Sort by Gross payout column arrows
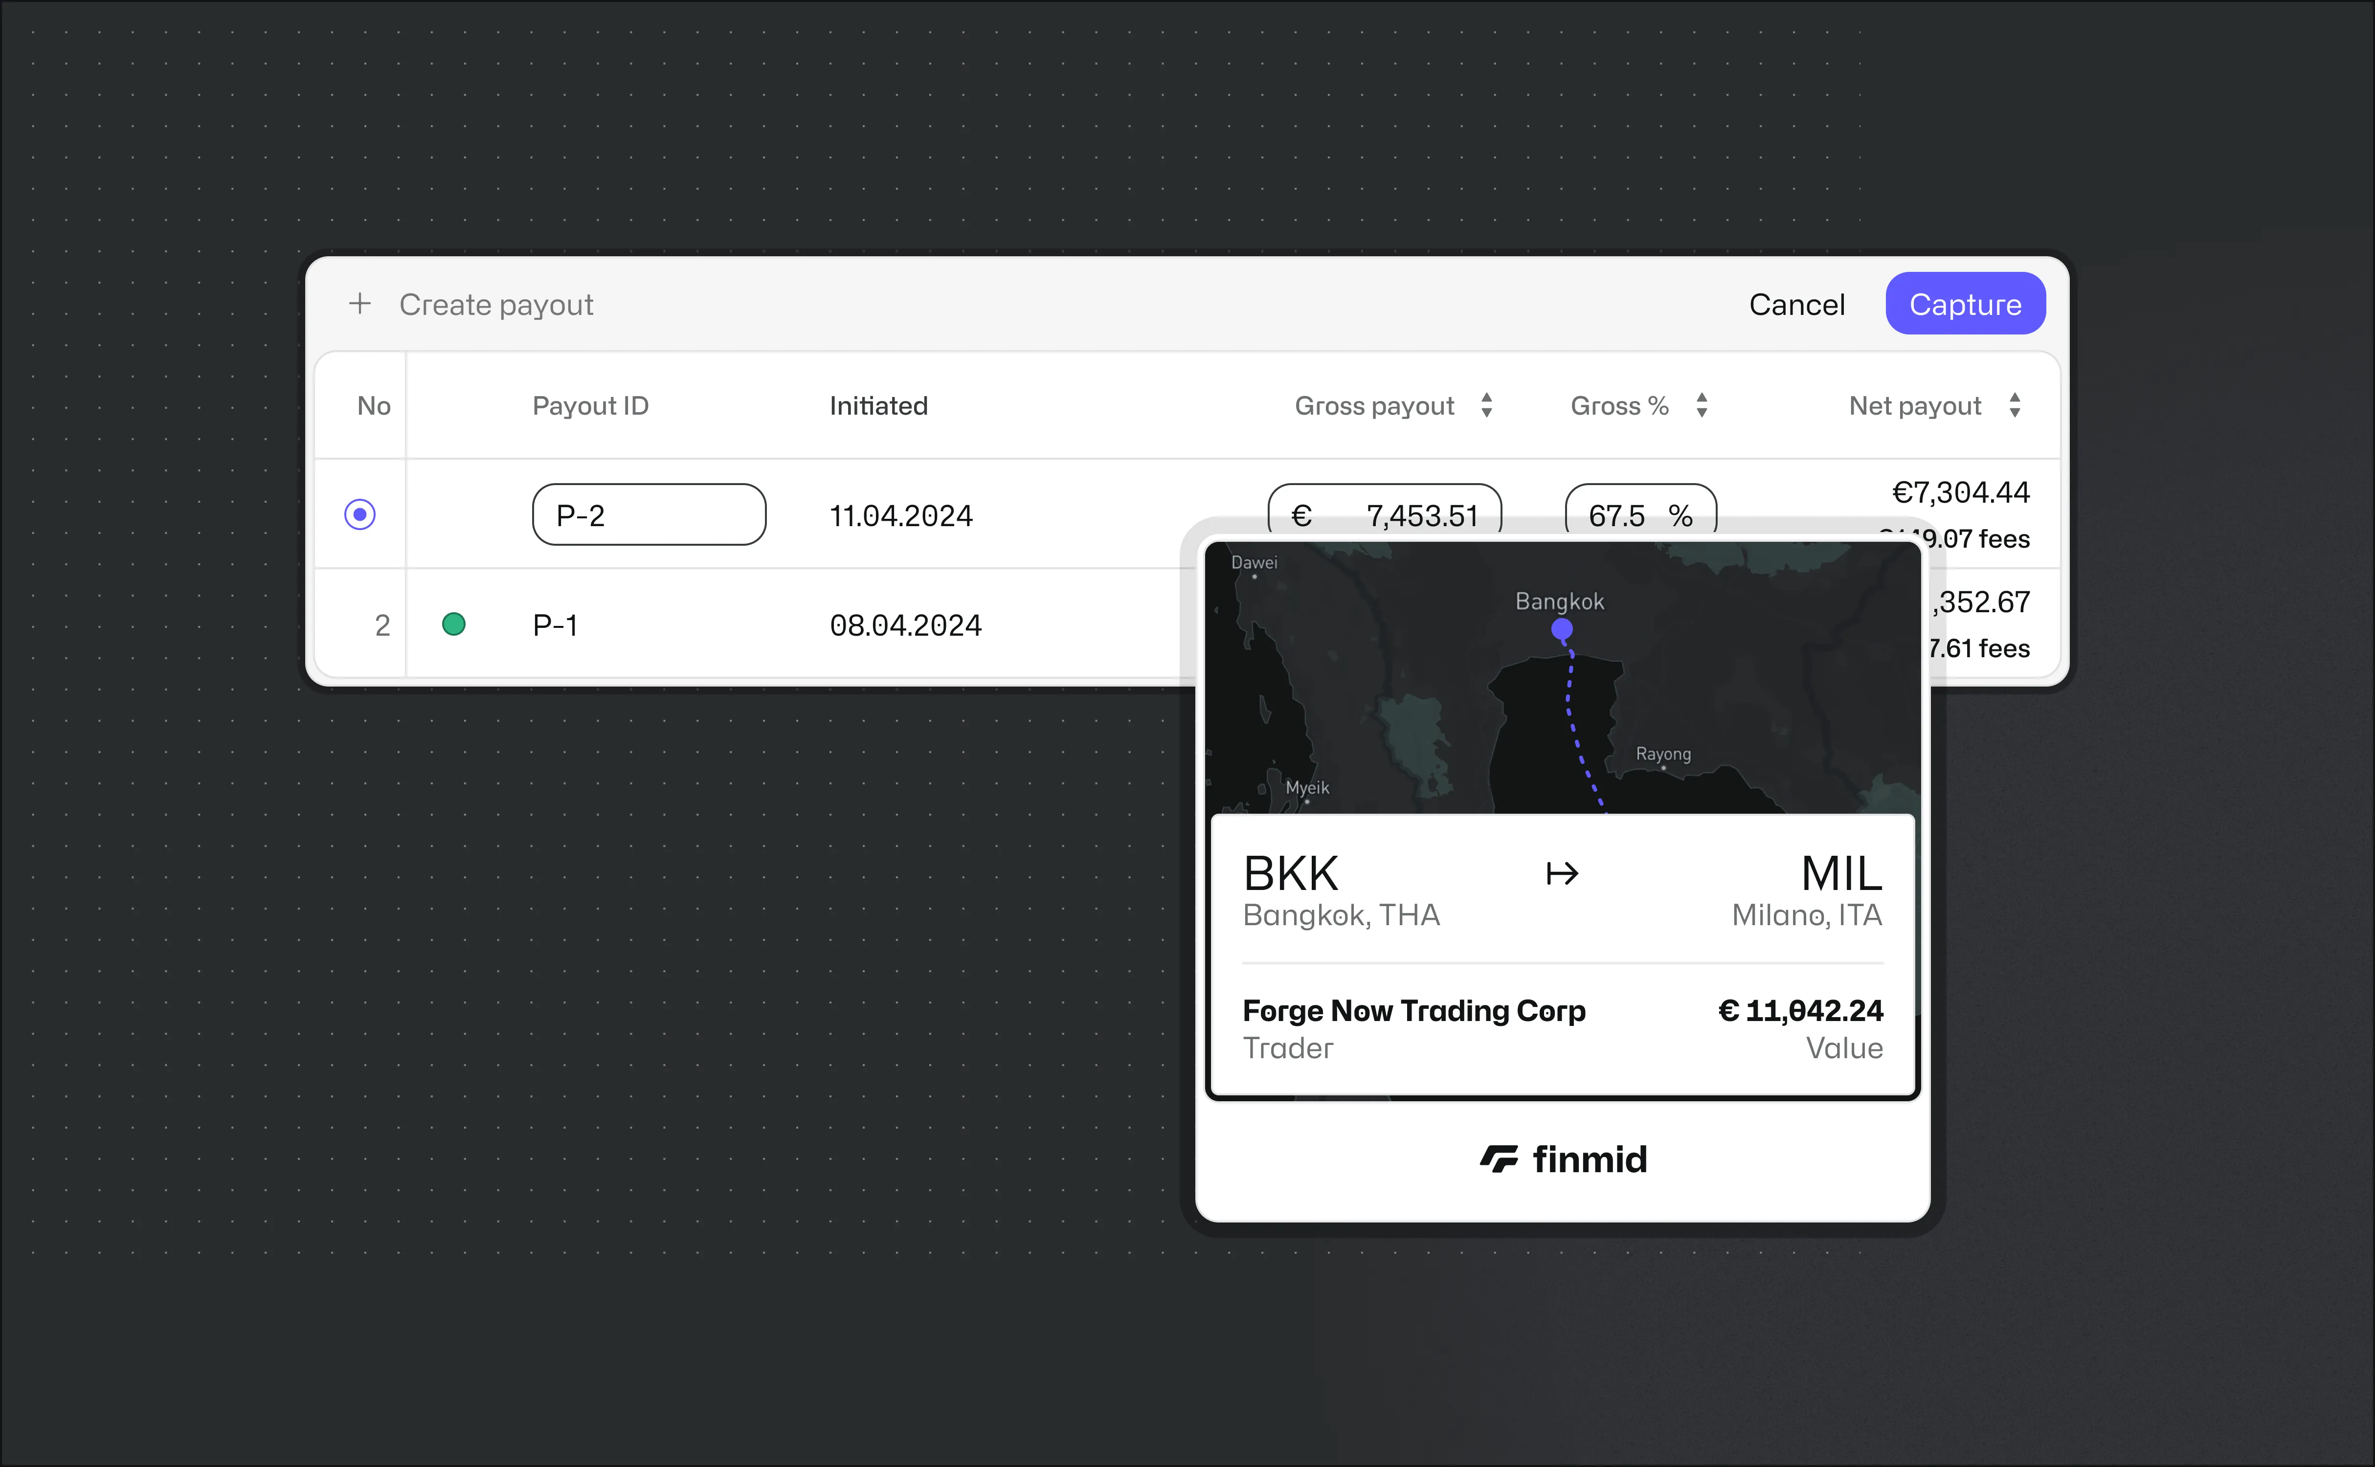 click(1486, 405)
